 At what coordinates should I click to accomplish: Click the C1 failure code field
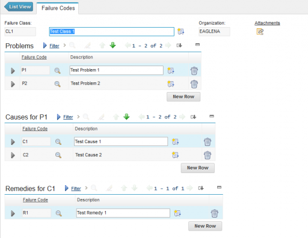36,142
